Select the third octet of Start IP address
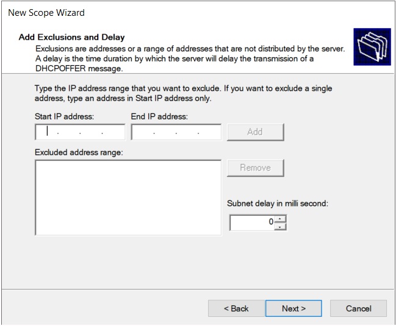 [x=91, y=132]
